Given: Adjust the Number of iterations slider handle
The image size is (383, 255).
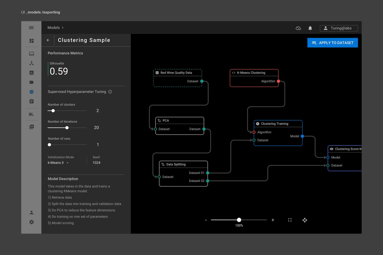Looking at the screenshot, I should (67, 128).
